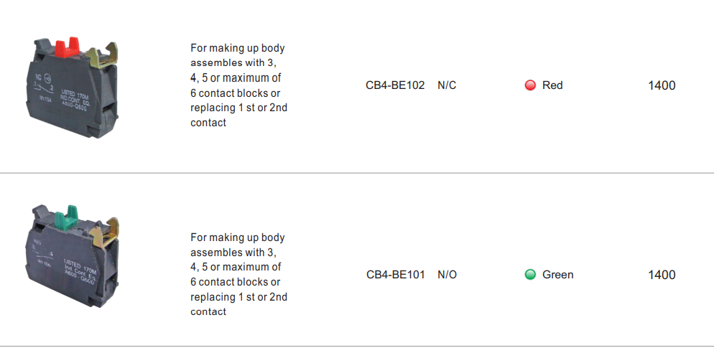Screen dimensions: 714x353
Task: Click the 1400 value in the CB4-BE102 row
Action: [x=662, y=85]
